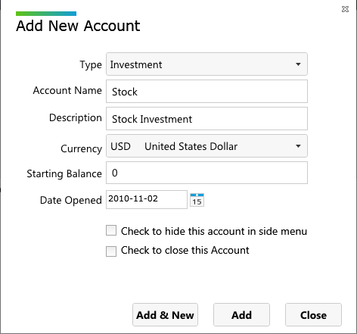Viewport: 357px width, 334px height.
Task: Click the Add button
Action: click(x=241, y=315)
